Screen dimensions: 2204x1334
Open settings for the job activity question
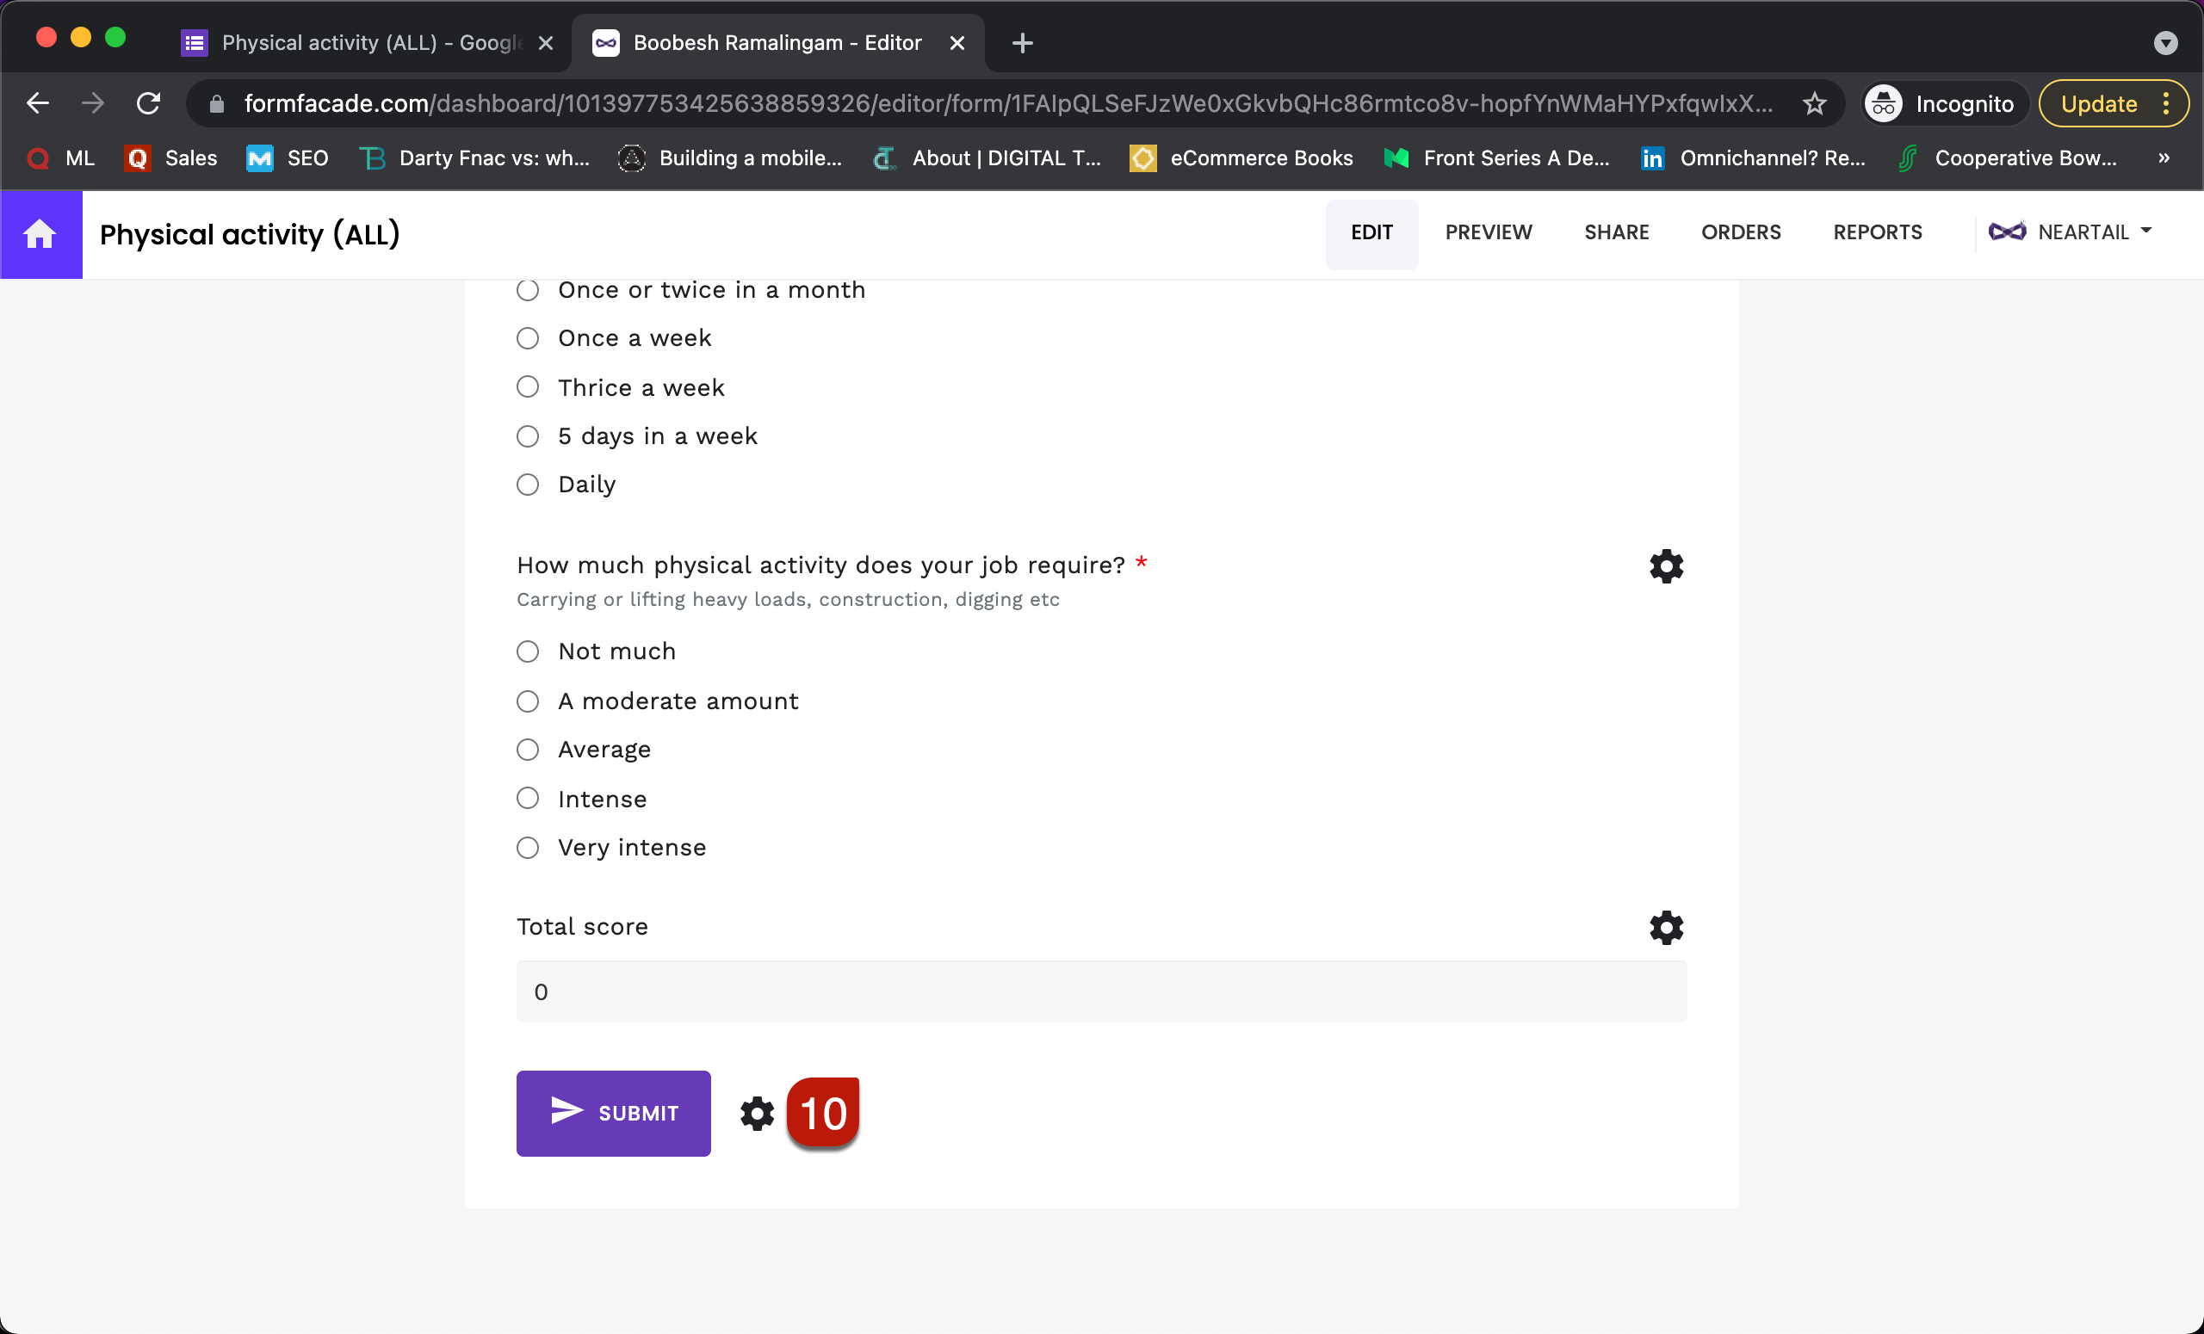coord(1666,565)
